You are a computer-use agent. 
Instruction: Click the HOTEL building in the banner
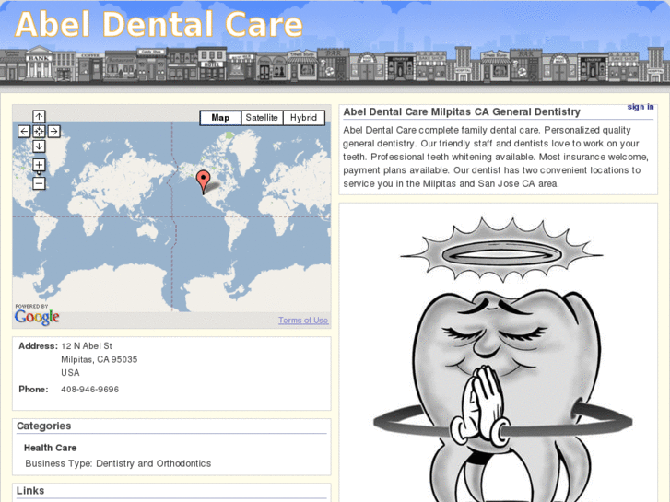(x=212, y=64)
